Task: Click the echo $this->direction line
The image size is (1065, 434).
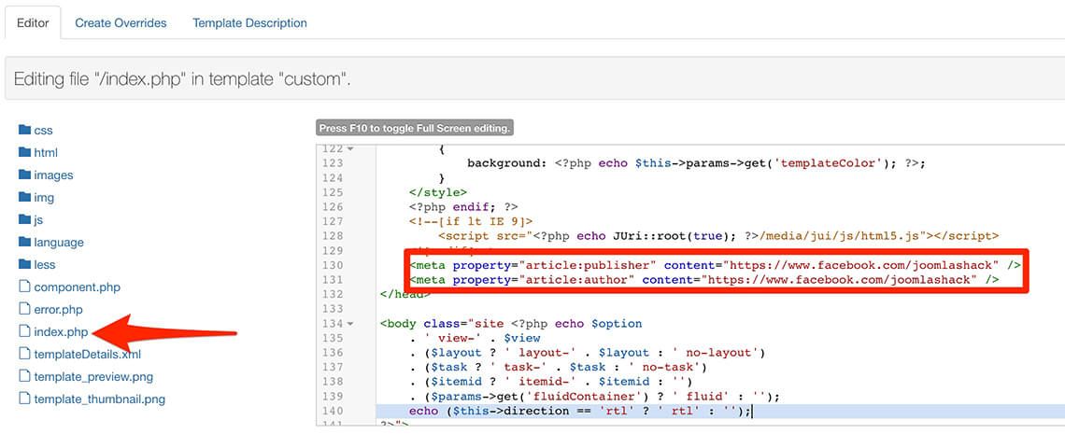Action: click(581, 412)
